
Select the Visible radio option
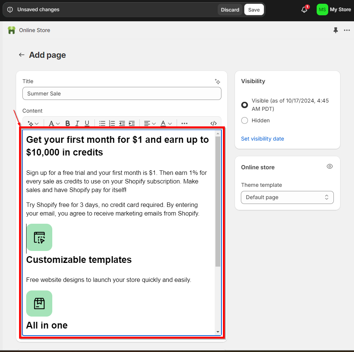point(245,105)
